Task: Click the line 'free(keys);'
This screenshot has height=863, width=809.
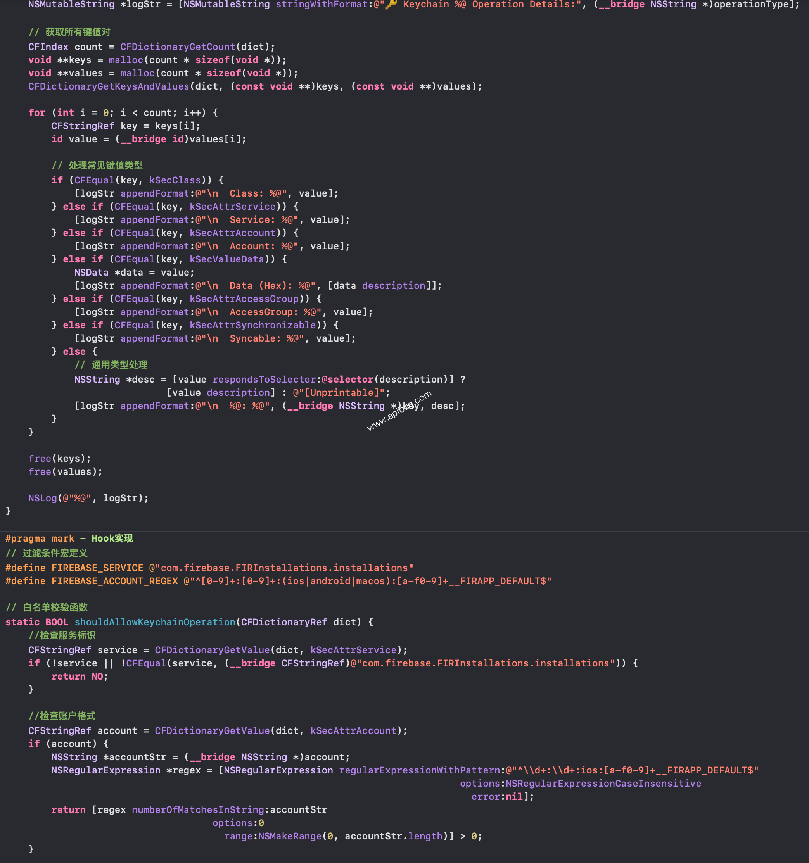Action: (x=60, y=459)
